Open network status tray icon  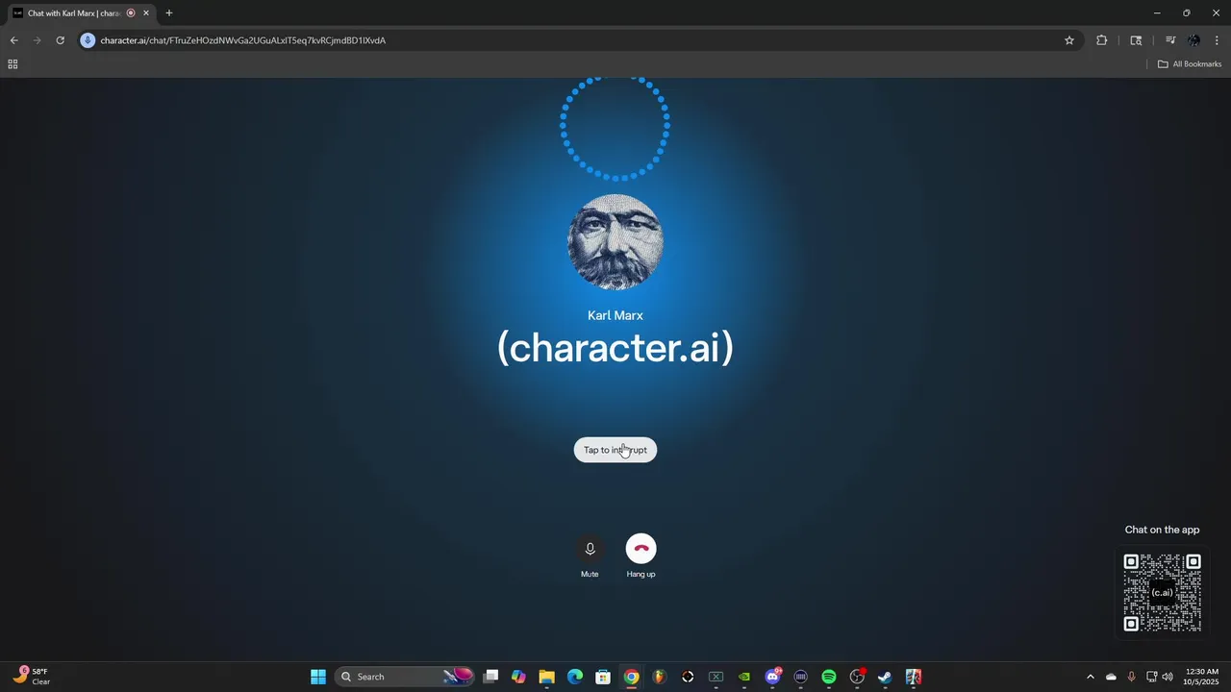pyautogui.click(x=1151, y=677)
